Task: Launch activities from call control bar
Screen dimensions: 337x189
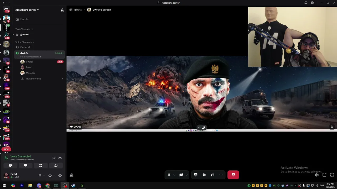Action: [204, 175]
